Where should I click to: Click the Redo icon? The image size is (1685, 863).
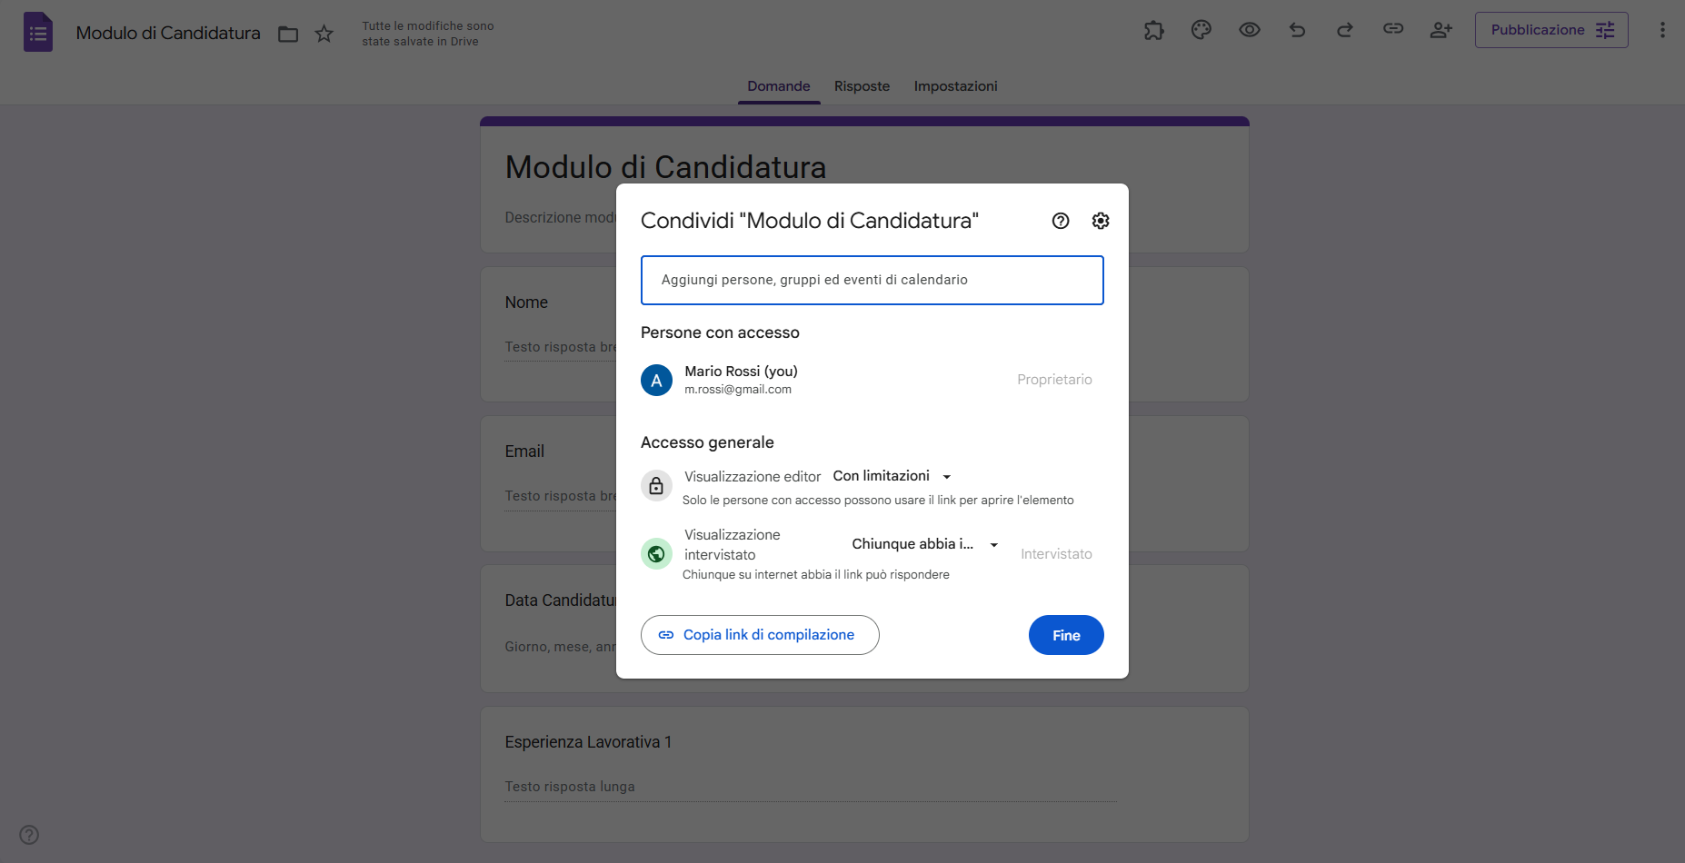pyautogui.click(x=1345, y=29)
